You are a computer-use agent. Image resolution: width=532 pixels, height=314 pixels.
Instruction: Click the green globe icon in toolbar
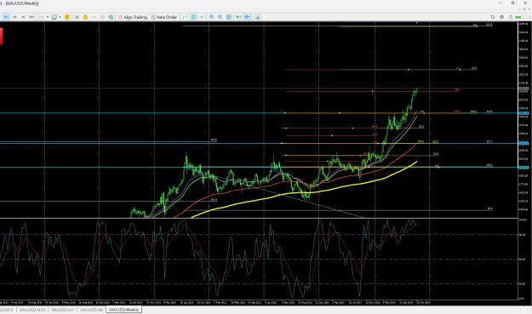[111, 17]
